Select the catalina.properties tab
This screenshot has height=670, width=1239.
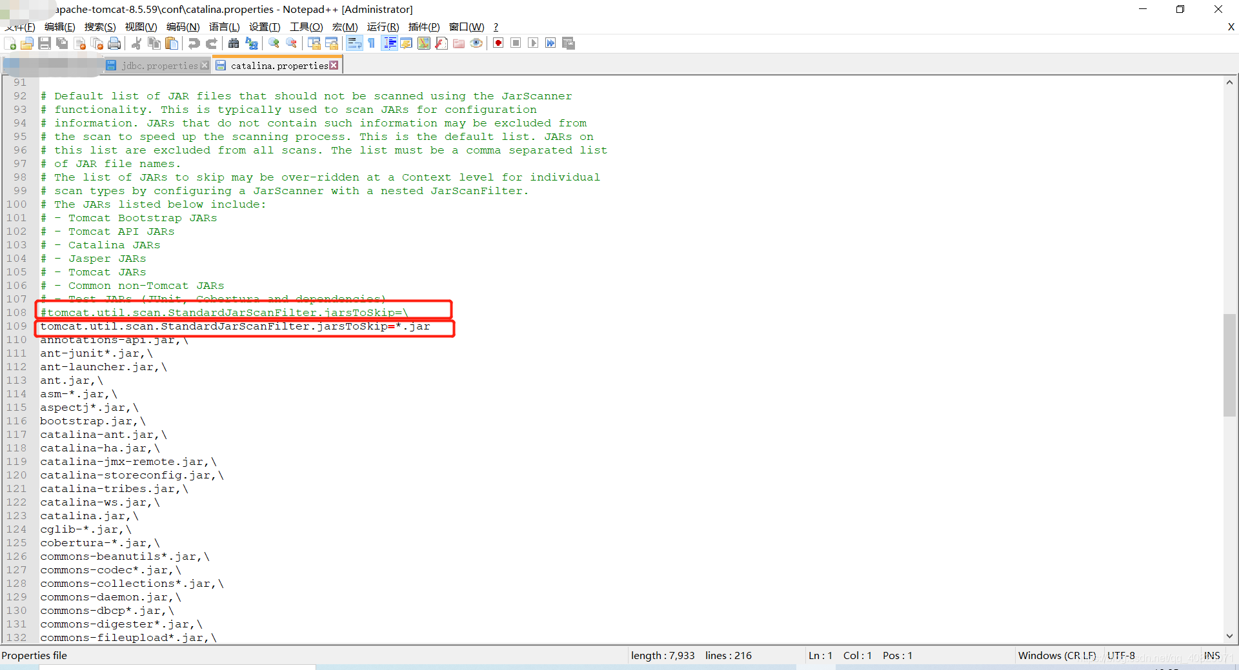[277, 65]
